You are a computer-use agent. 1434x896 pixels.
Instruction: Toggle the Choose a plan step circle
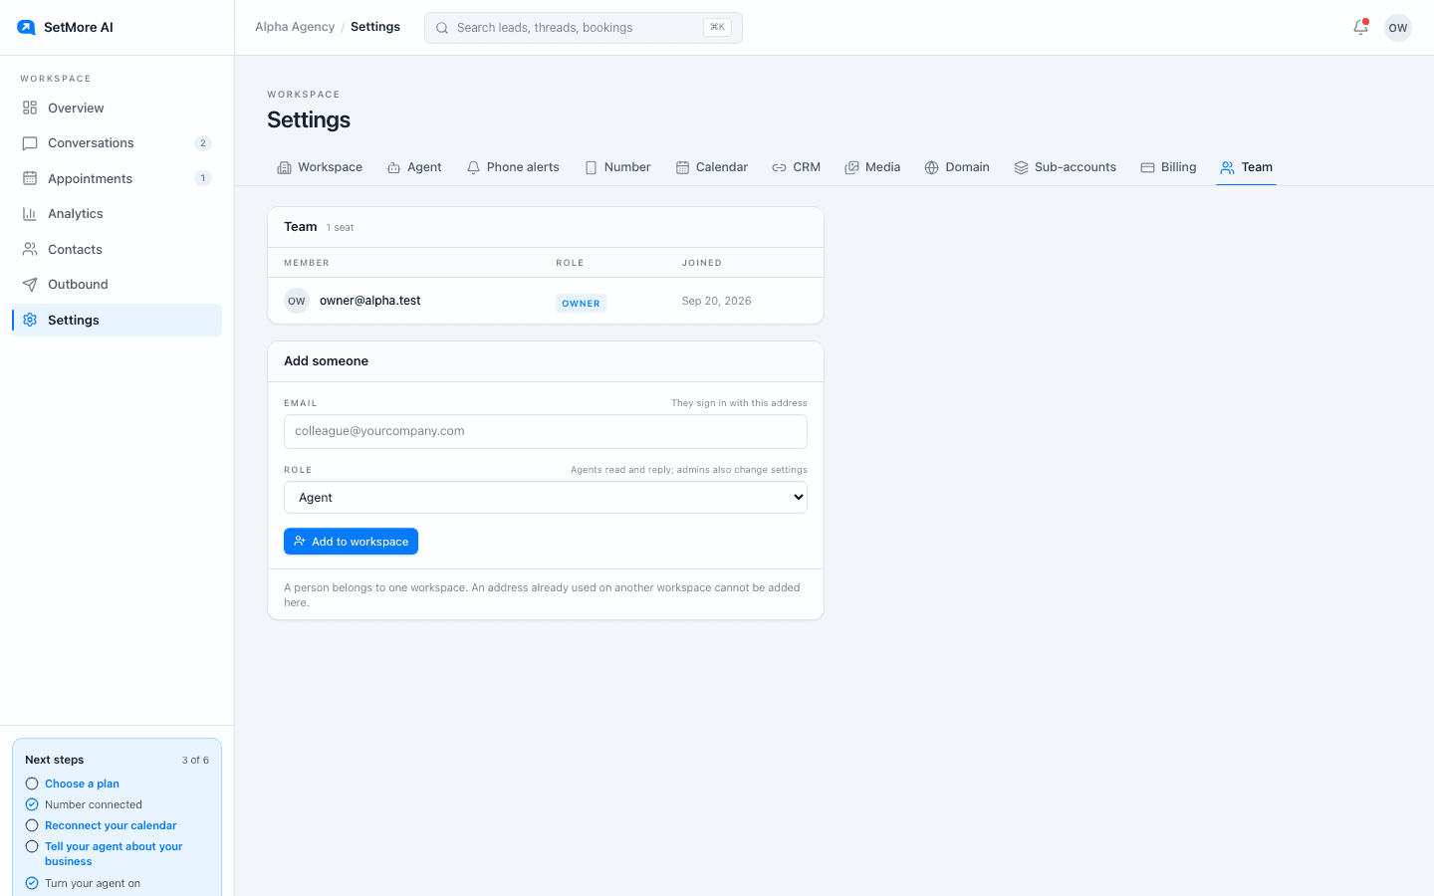click(x=32, y=784)
